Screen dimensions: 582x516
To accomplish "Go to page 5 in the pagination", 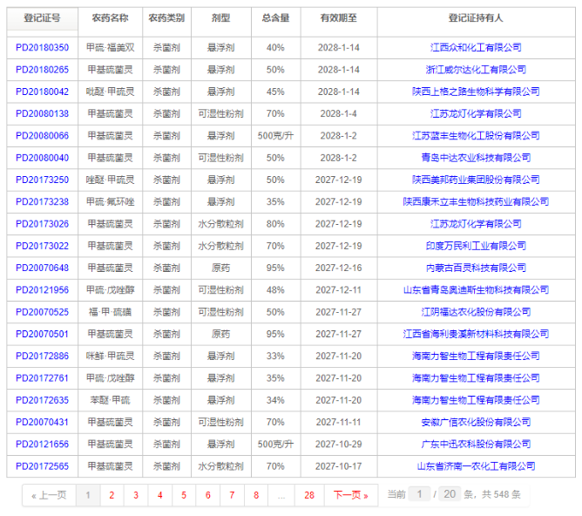I will 184,495.
